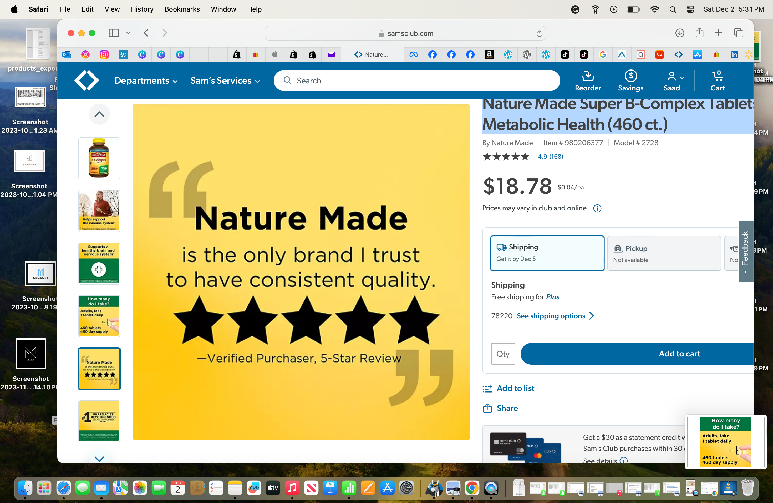
Task: Select the 'Helps support the immune system' thumbnail
Action: 99,211
